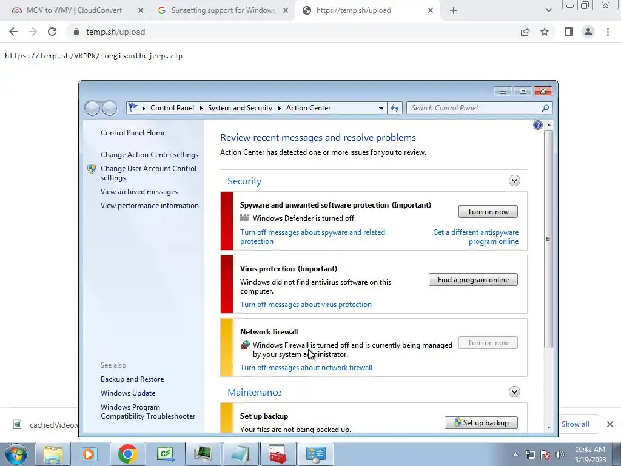The width and height of the screenshot is (621, 466).
Task: Click Show all downloads
Action: [x=575, y=424]
